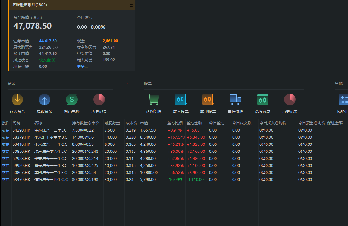The width and height of the screenshot is (348, 226).
Task: Select the 舜光法兴一一牛B.C name cell
Action: click(x=51, y=166)
